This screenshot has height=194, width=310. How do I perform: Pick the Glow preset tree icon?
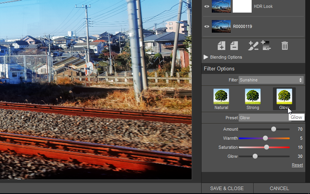(x=284, y=96)
